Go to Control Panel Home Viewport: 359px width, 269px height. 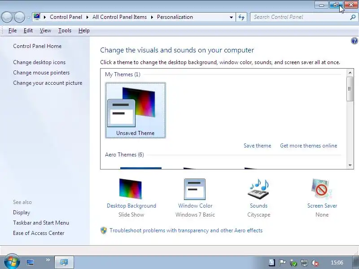[37, 46]
